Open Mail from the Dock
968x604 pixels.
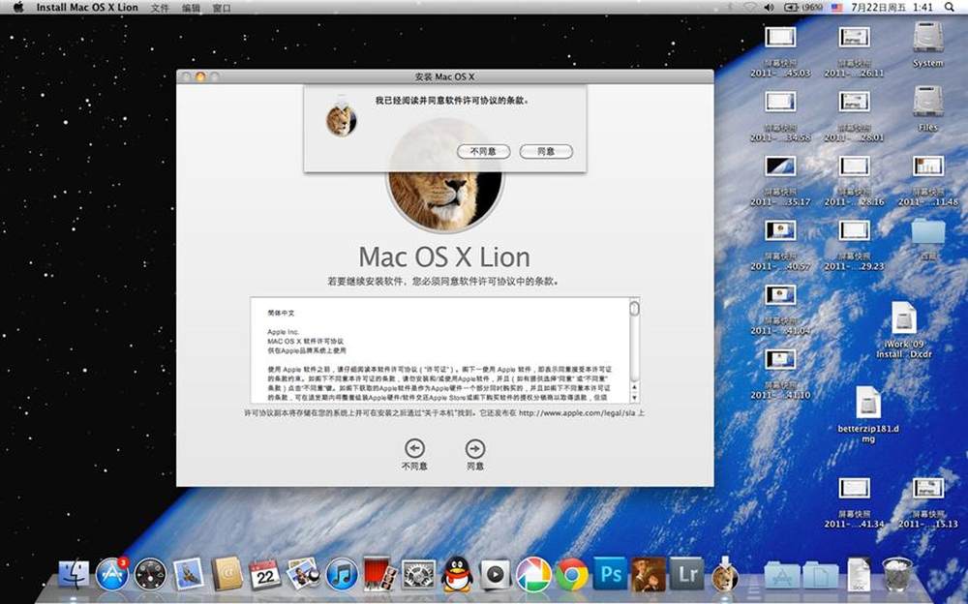[x=189, y=574]
